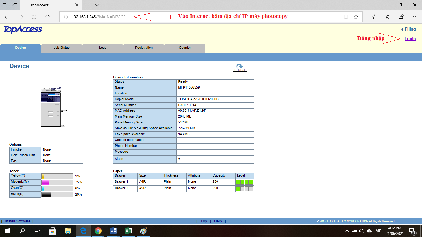The width and height of the screenshot is (422, 237).
Task: Click the Add notes pen icon
Action: (388, 17)
